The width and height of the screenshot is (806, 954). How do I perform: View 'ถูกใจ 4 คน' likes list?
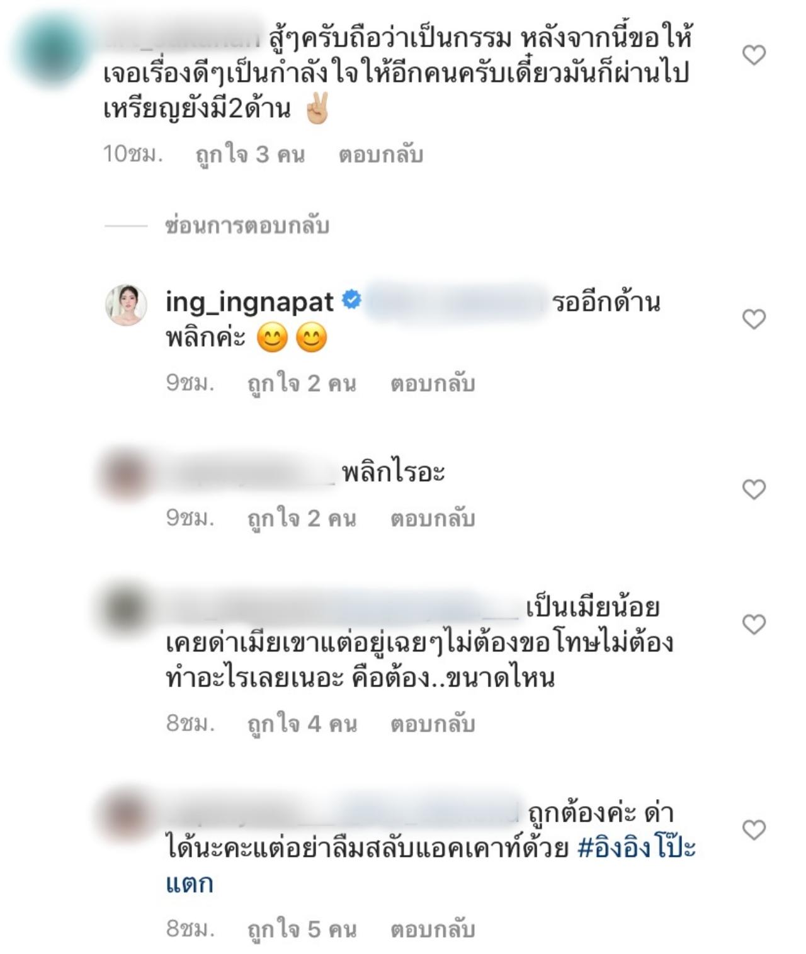(x=302, y=724)
